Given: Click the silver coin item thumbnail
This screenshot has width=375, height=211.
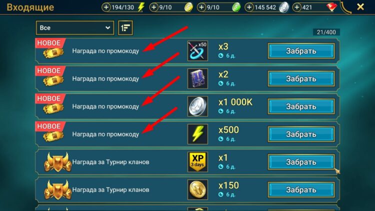Looking at the screenshot, I should click(x=197, y=106).
